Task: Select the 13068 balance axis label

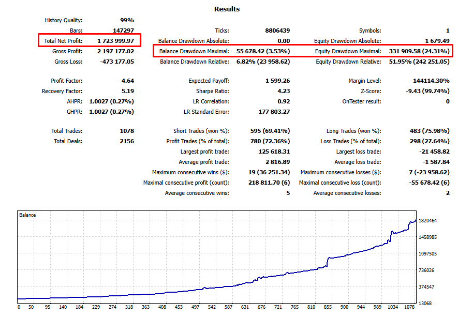Action: (x=425, y=303)
